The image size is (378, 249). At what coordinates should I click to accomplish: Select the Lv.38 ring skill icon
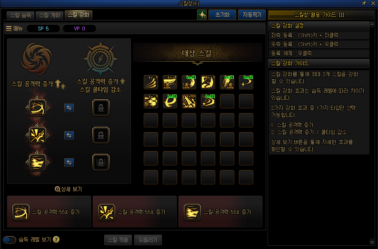(169, 101)
